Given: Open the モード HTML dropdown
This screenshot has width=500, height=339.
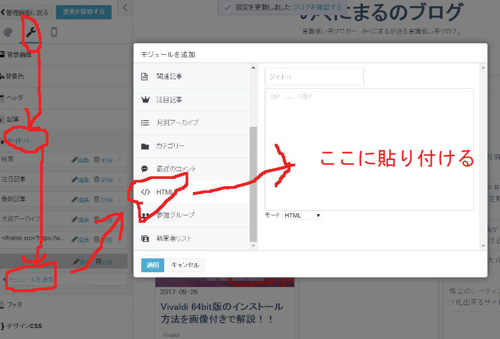Looking at the screenshot, I should click(302, 215).
